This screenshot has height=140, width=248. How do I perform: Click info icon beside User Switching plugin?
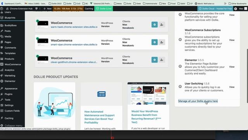coord(180,86)
